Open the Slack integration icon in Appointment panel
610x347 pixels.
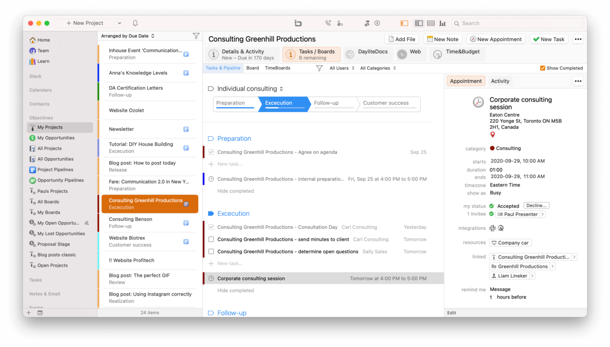pos(492,228)
